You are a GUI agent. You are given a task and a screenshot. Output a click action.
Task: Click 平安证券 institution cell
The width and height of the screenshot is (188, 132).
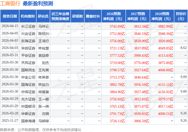[x=28, y=55]
